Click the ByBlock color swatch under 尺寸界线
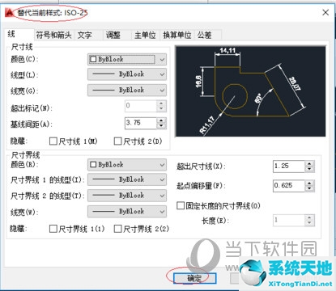Screen dimensions: 336x291 93,164
